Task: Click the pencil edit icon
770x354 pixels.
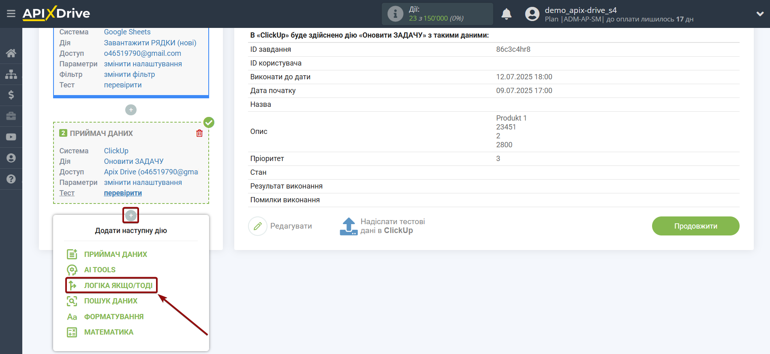Action: coord(258,226)
